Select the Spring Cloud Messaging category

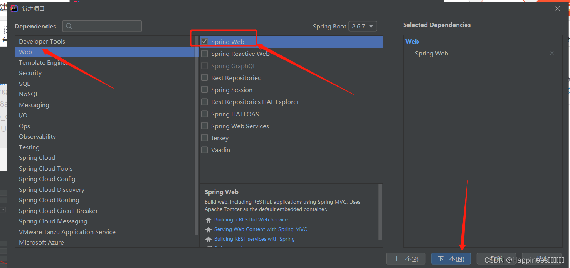click(x=105, y=221)
